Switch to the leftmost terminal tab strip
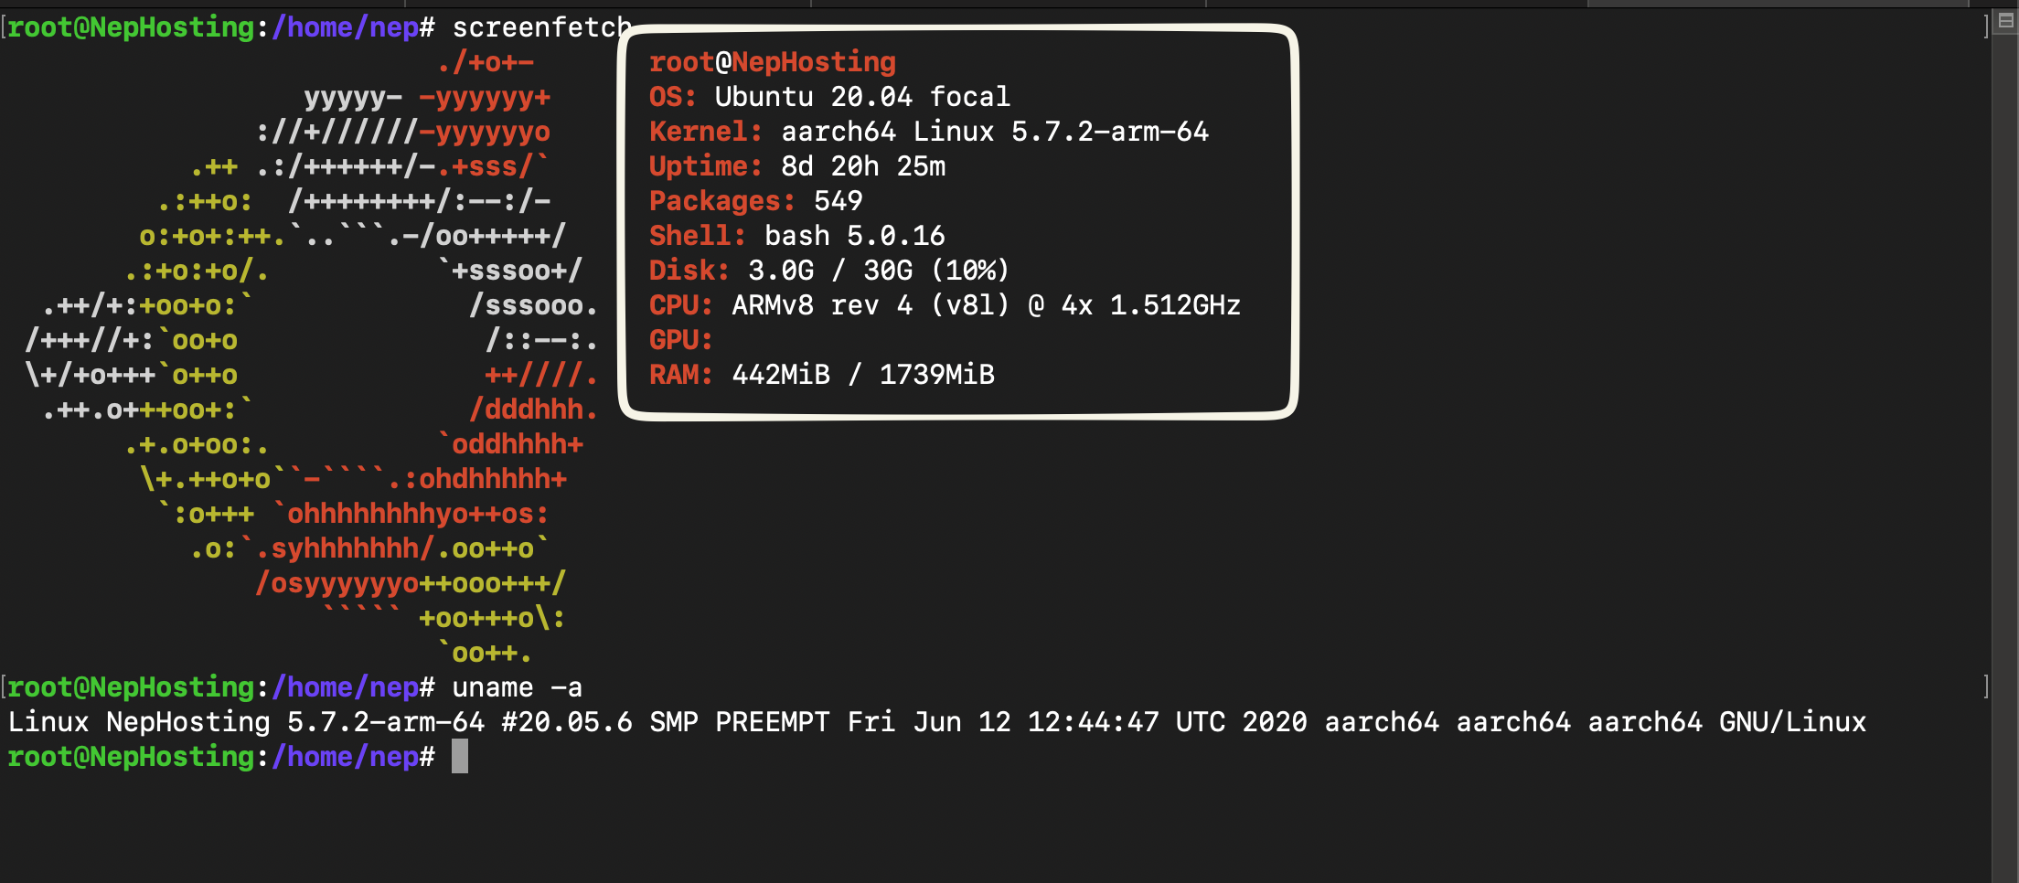Viewport: 2019px width, 883px height. click(x=402, y=4)
